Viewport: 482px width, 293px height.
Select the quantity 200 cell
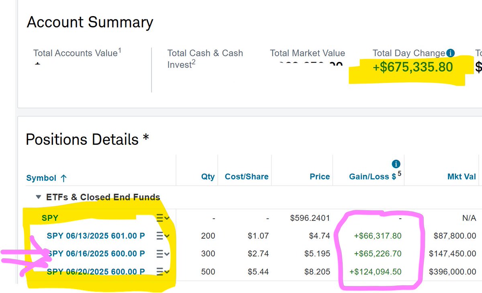click(x=208, y=236)
